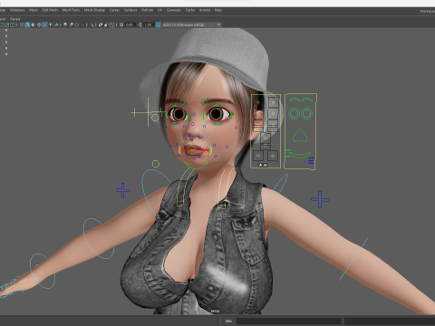Toggle Use All Lights icon
Screen dimensions: 435x326
coord(51,24)
